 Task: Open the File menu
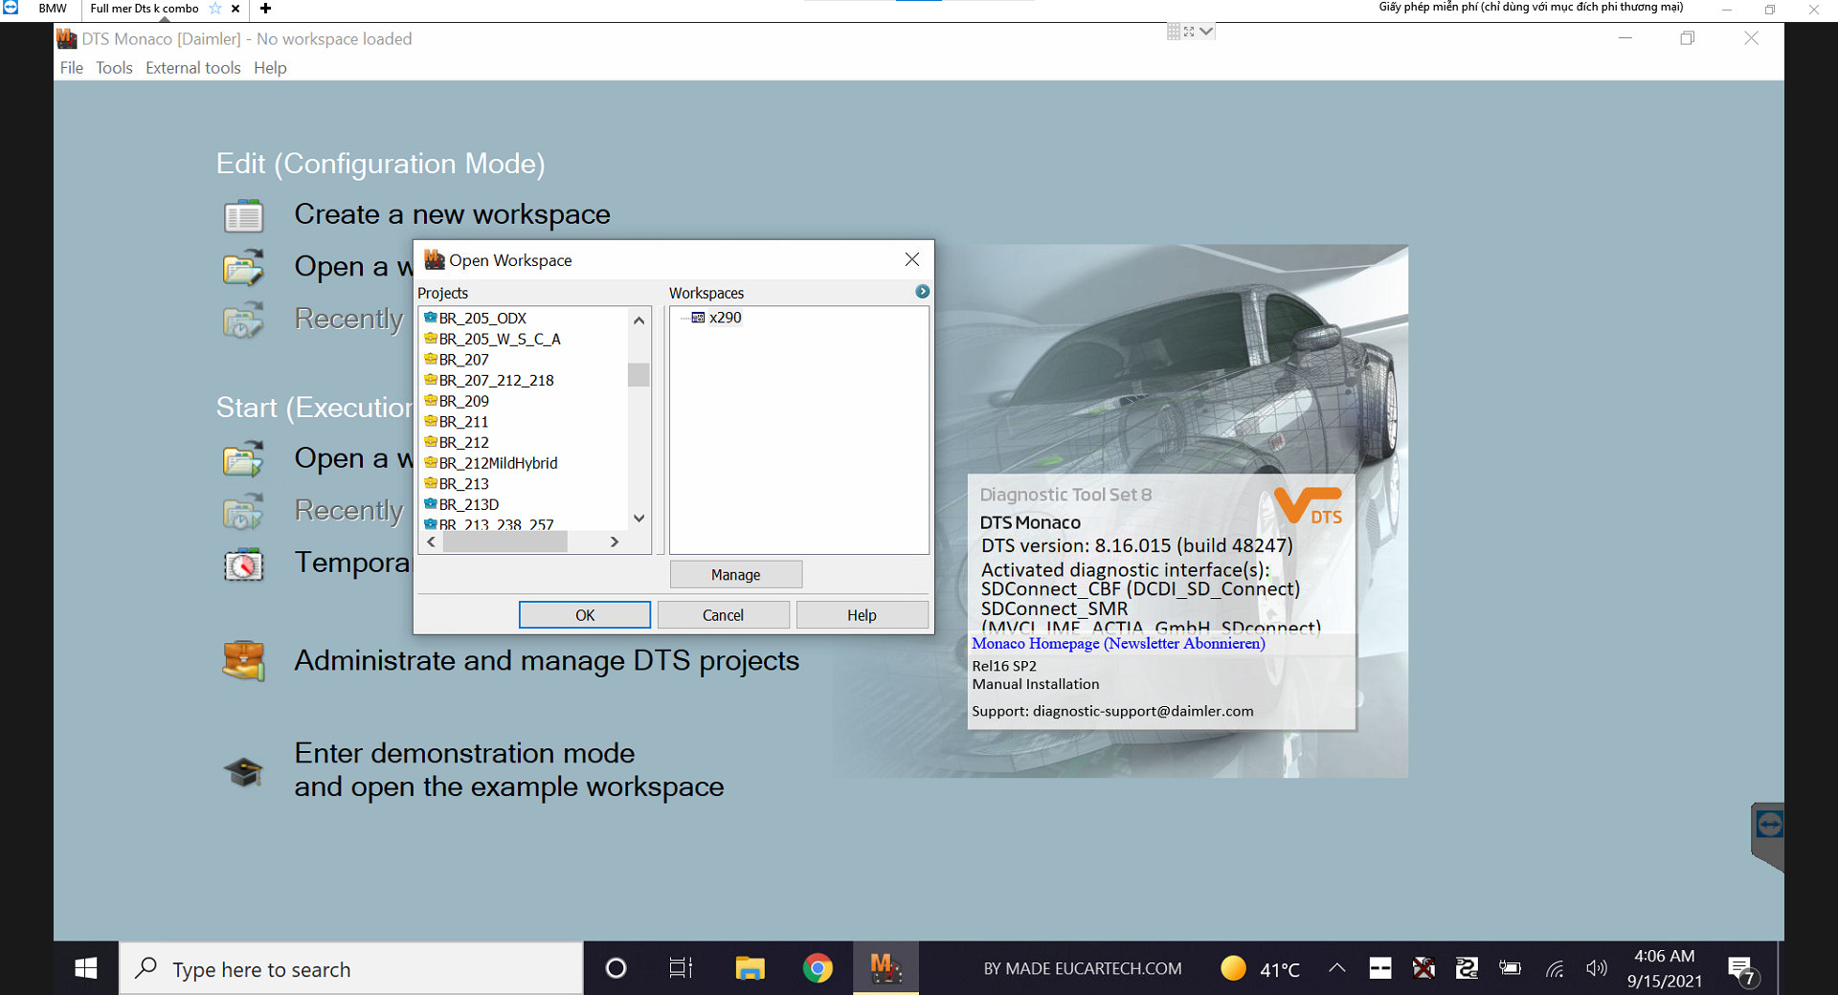(71, 68)
